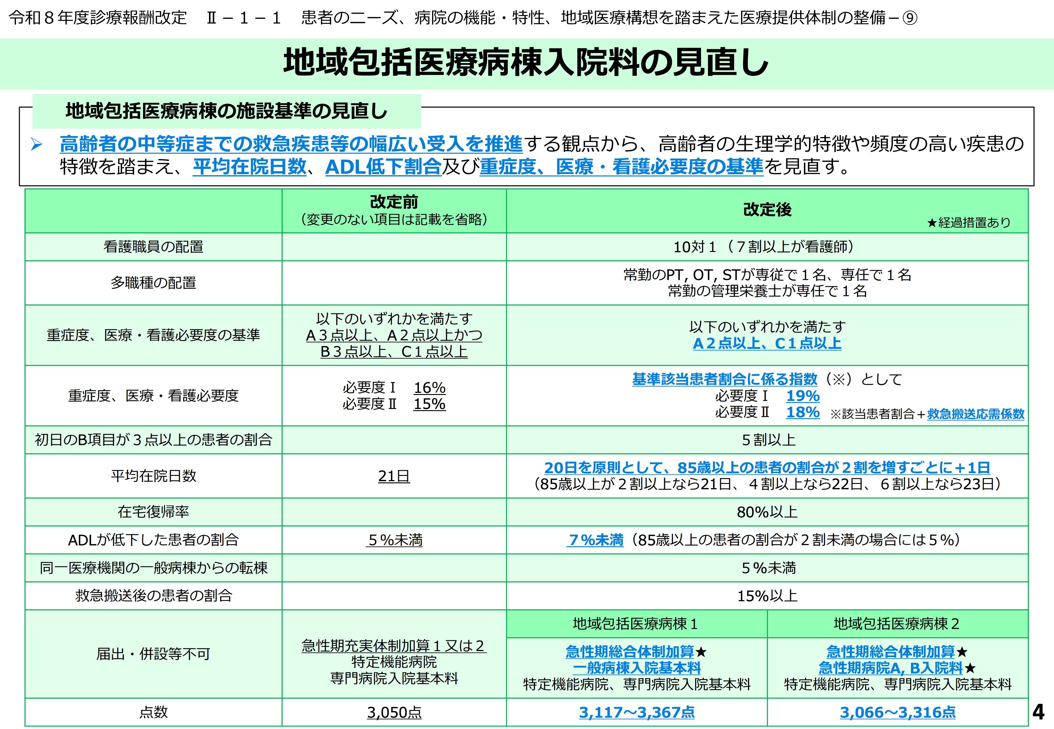Select the 地域包括医療病棟2 header cell

click(896, 624)
